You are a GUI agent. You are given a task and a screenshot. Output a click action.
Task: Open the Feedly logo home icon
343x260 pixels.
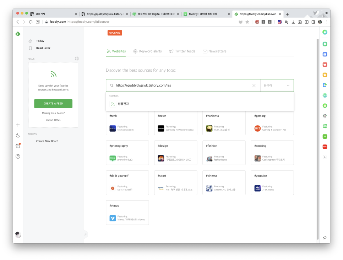click(18, 34)
